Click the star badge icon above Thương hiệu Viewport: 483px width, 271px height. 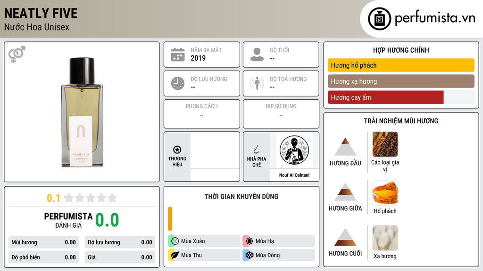(x=177, y=150)
